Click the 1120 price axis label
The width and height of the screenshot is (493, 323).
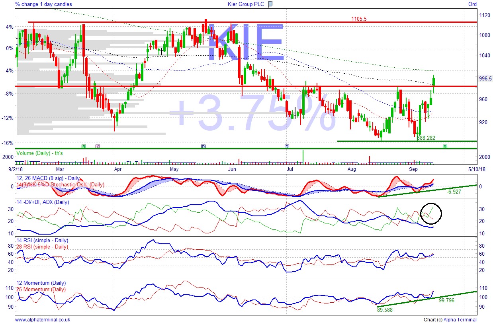(x=485, y=15)
